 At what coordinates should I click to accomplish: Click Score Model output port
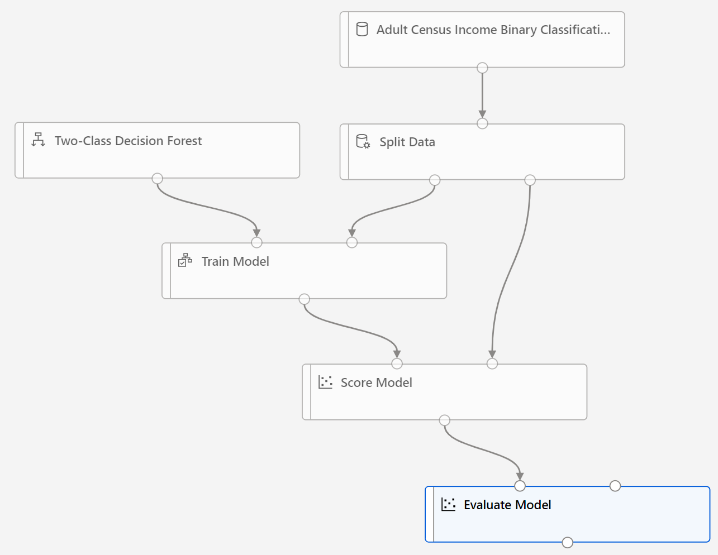[444, 420]
